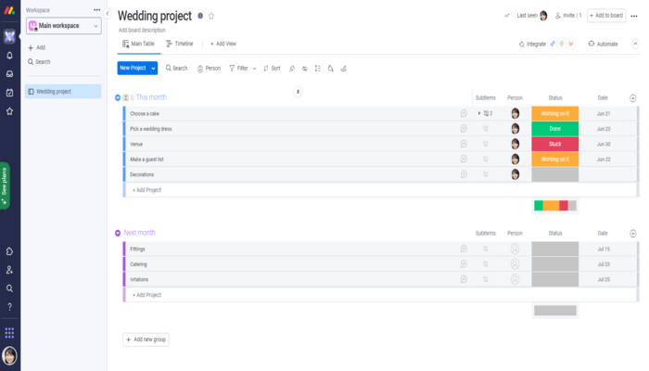Click the Stuck status cell for Venue
The width and height of the screenshot is (649, 371).
(x=554, y=144)
